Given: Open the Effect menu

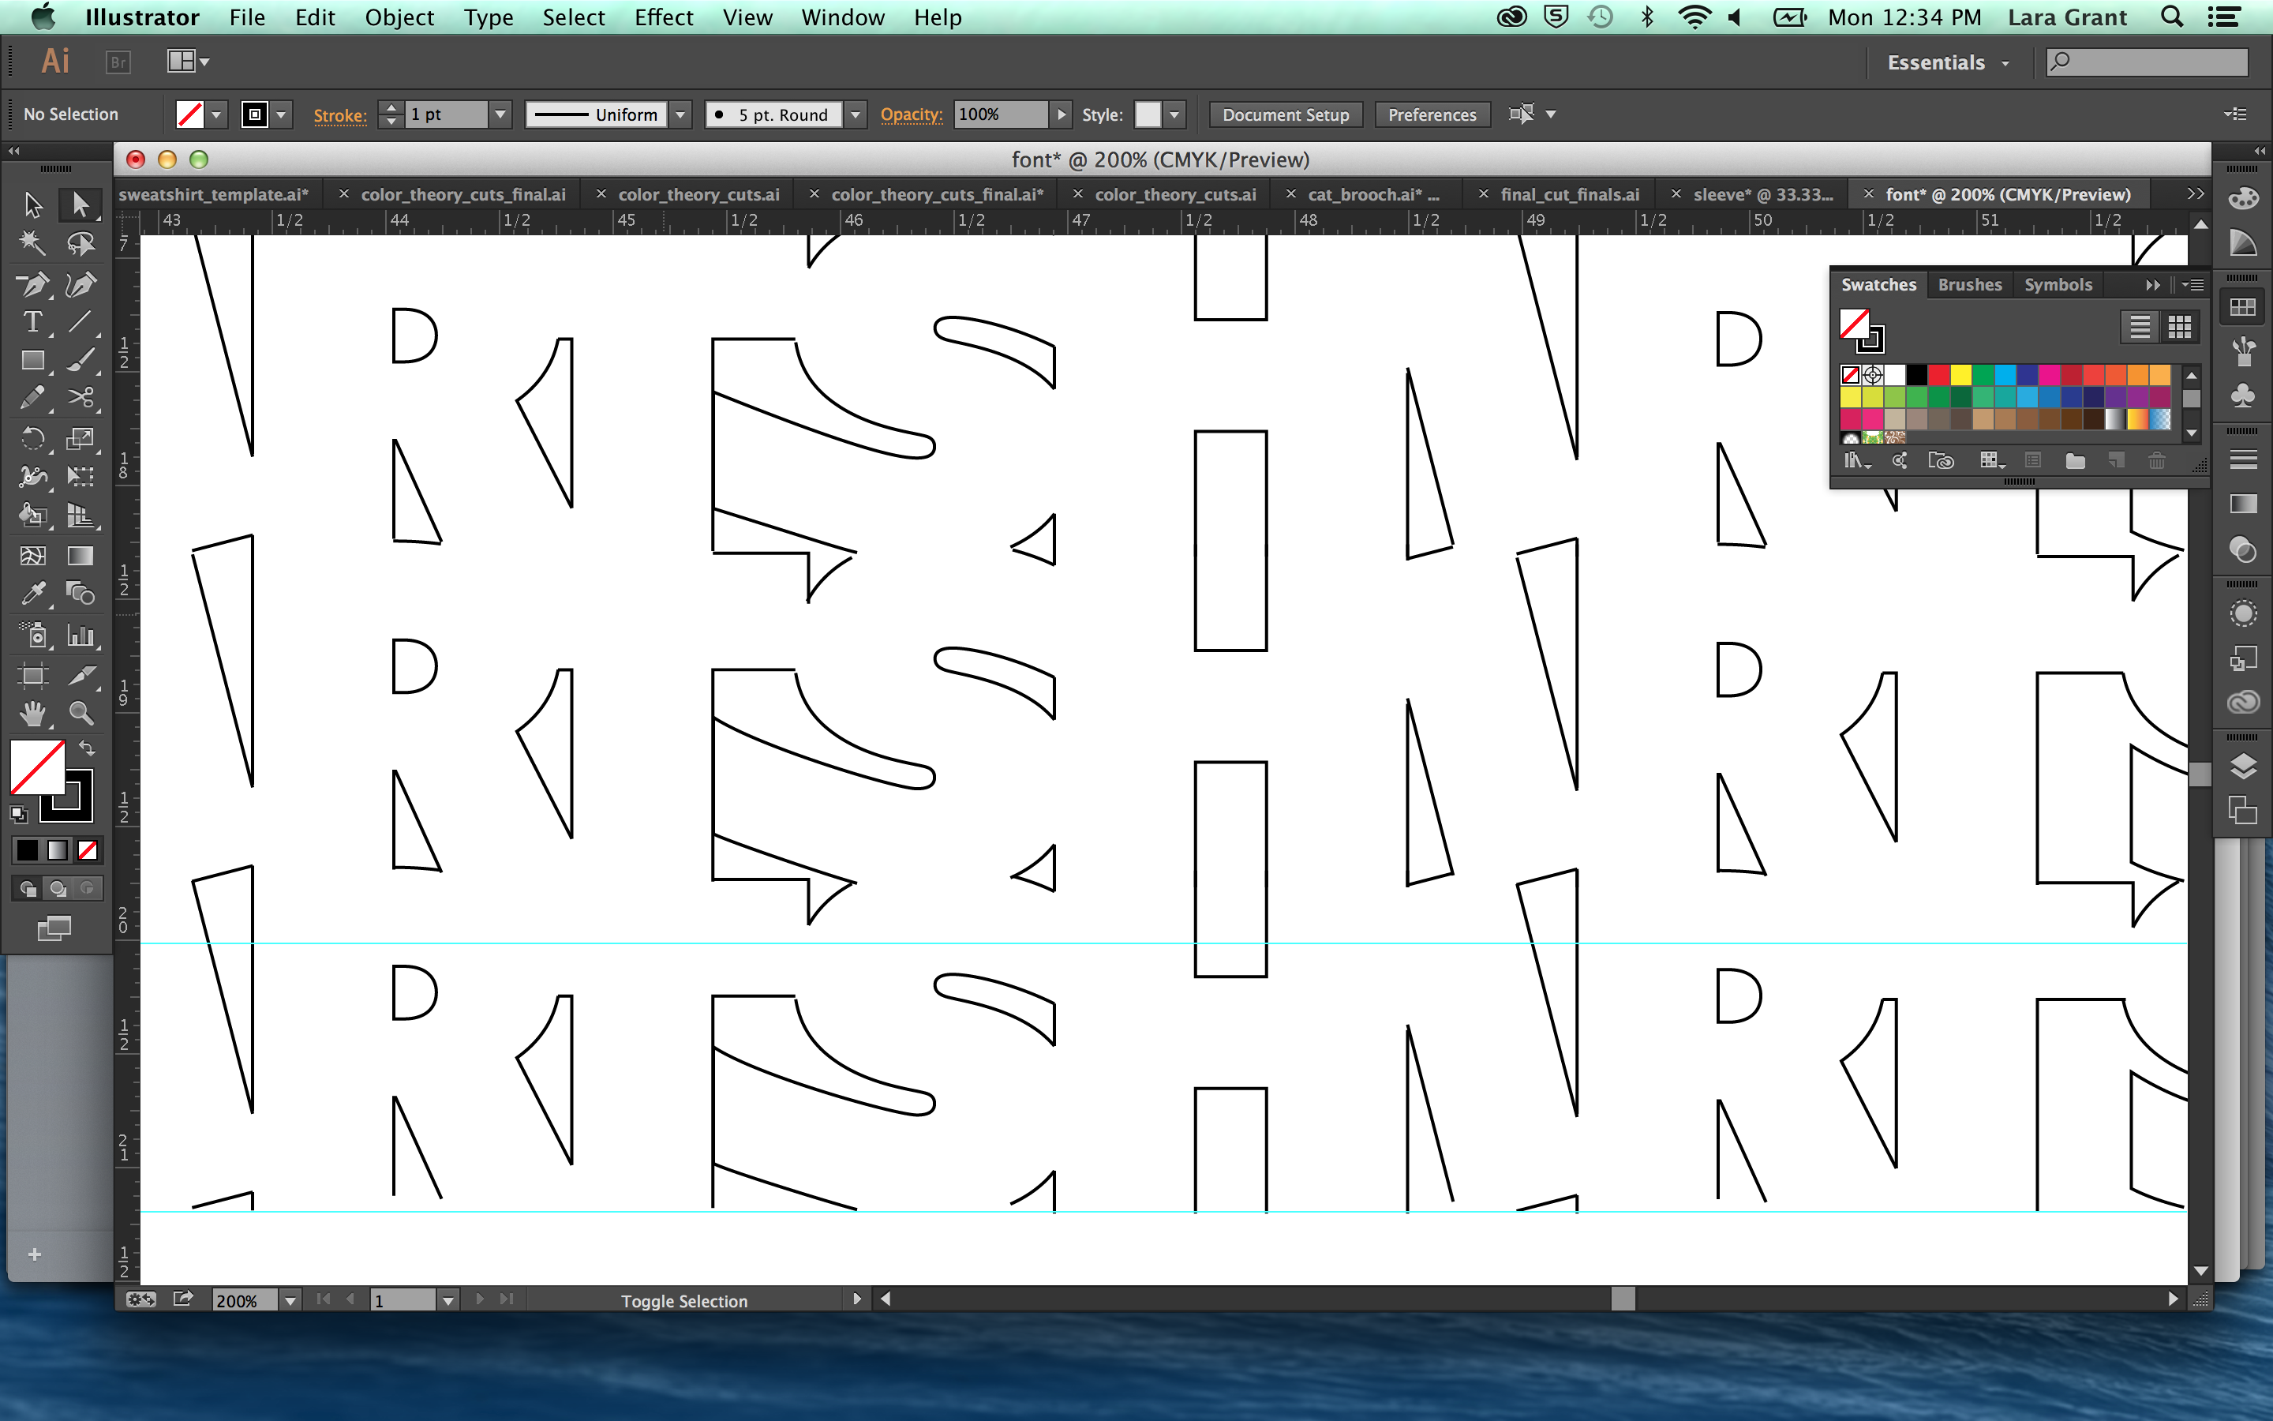Looking at the screenshot, I should pos(663,18).
